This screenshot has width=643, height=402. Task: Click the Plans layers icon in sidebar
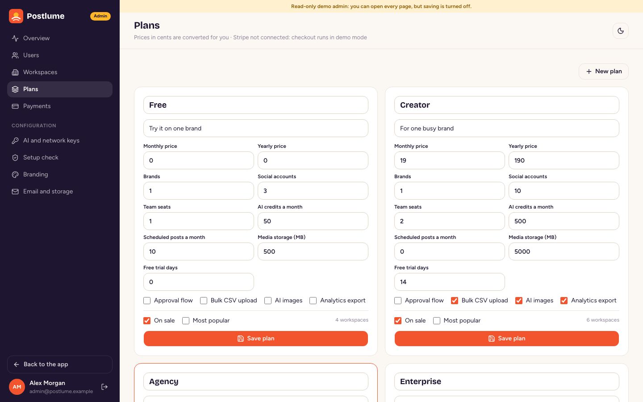click(15, 89)
